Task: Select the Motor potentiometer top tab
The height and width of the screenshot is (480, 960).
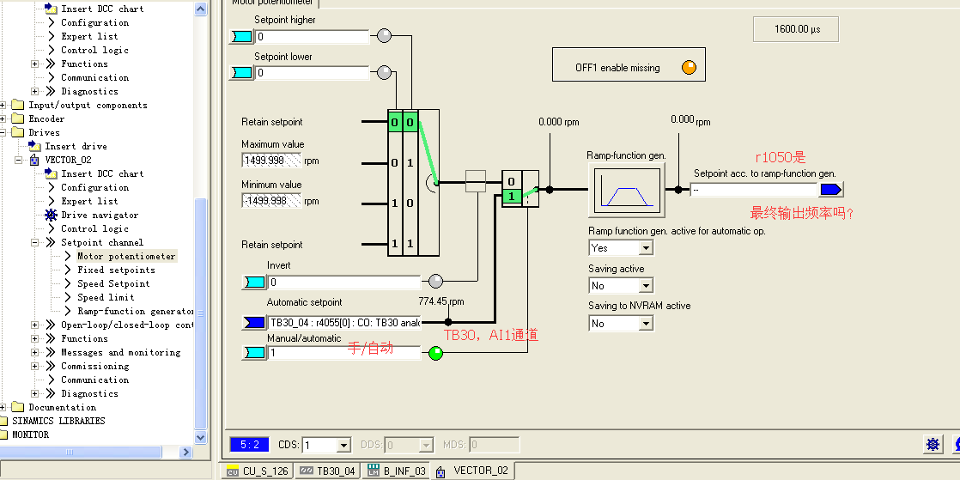Action: click(x=273, y=3)
